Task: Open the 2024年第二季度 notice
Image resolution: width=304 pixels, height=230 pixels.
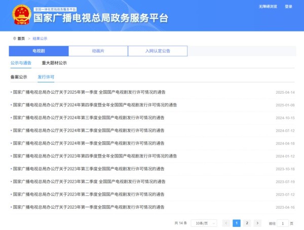Action: point(89,131)
